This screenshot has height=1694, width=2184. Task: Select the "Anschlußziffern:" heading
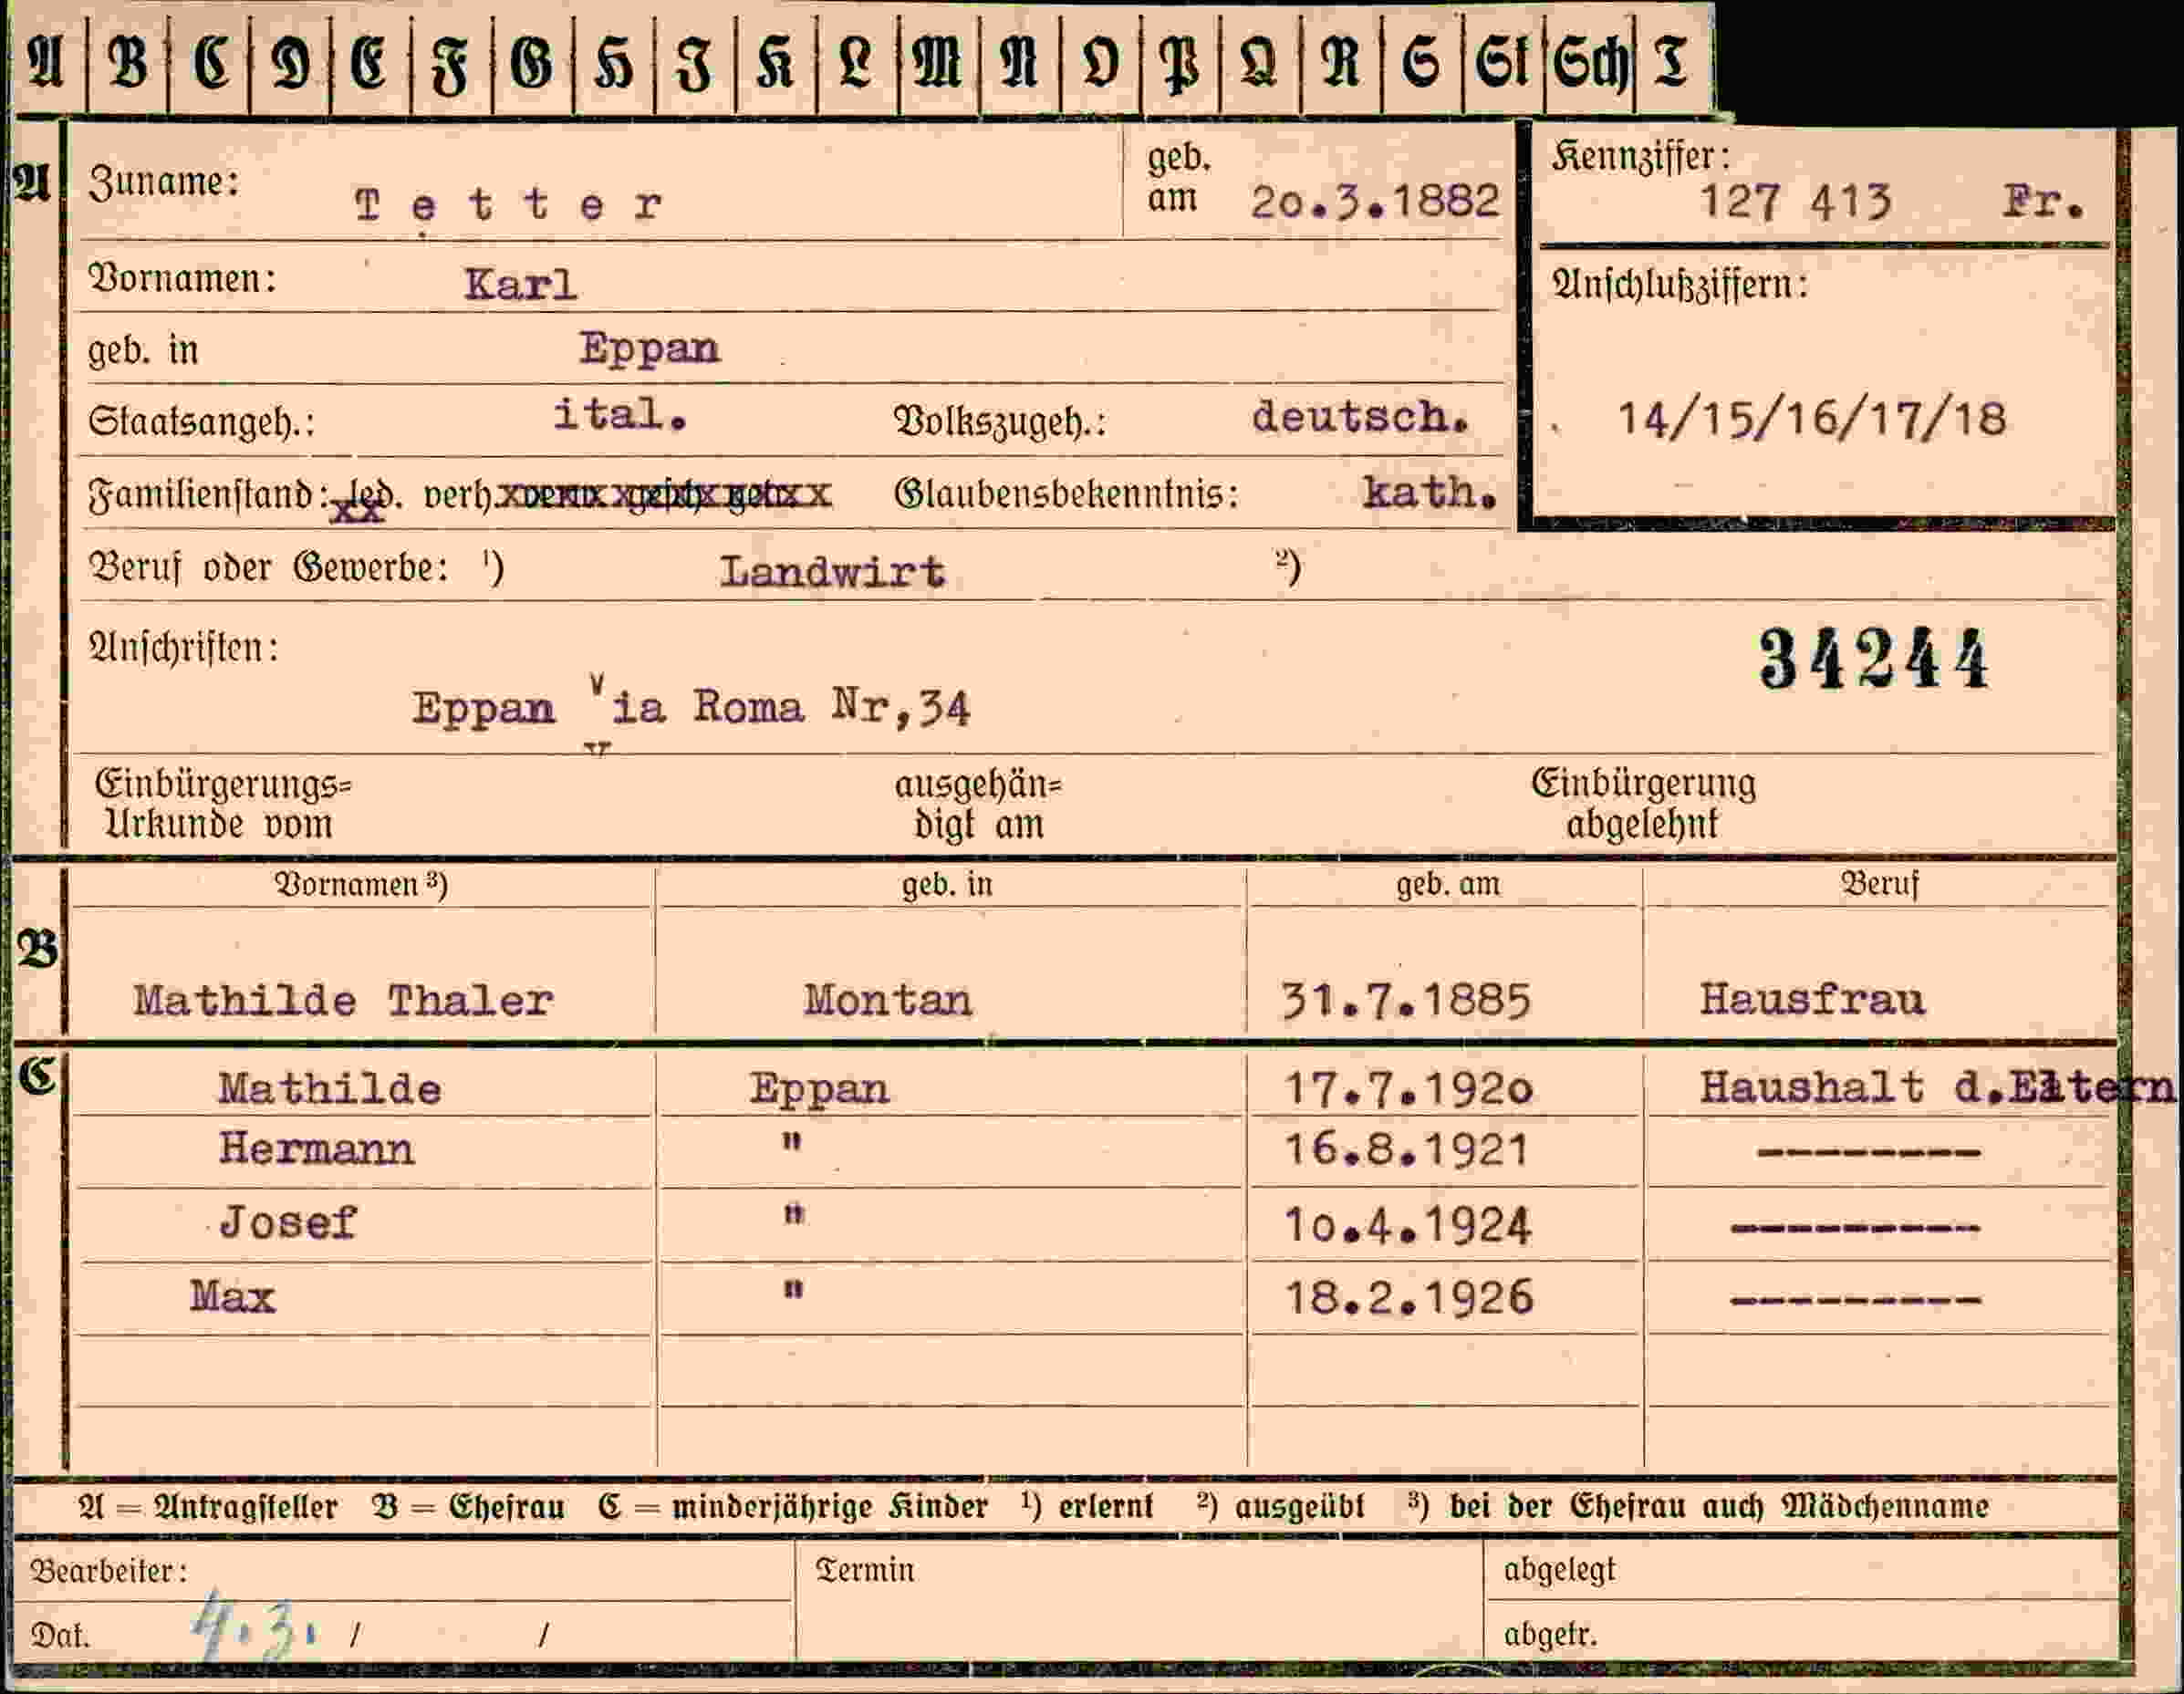click(x=1680, y=285)
